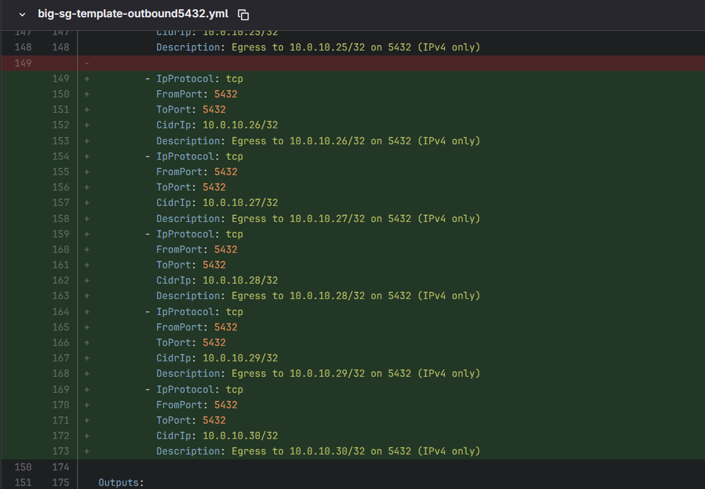Image resolution: width=705 pixels, height=489 pixels.
Task: Click line number 149 in the new-file column
Action: [x=60, y=78]
